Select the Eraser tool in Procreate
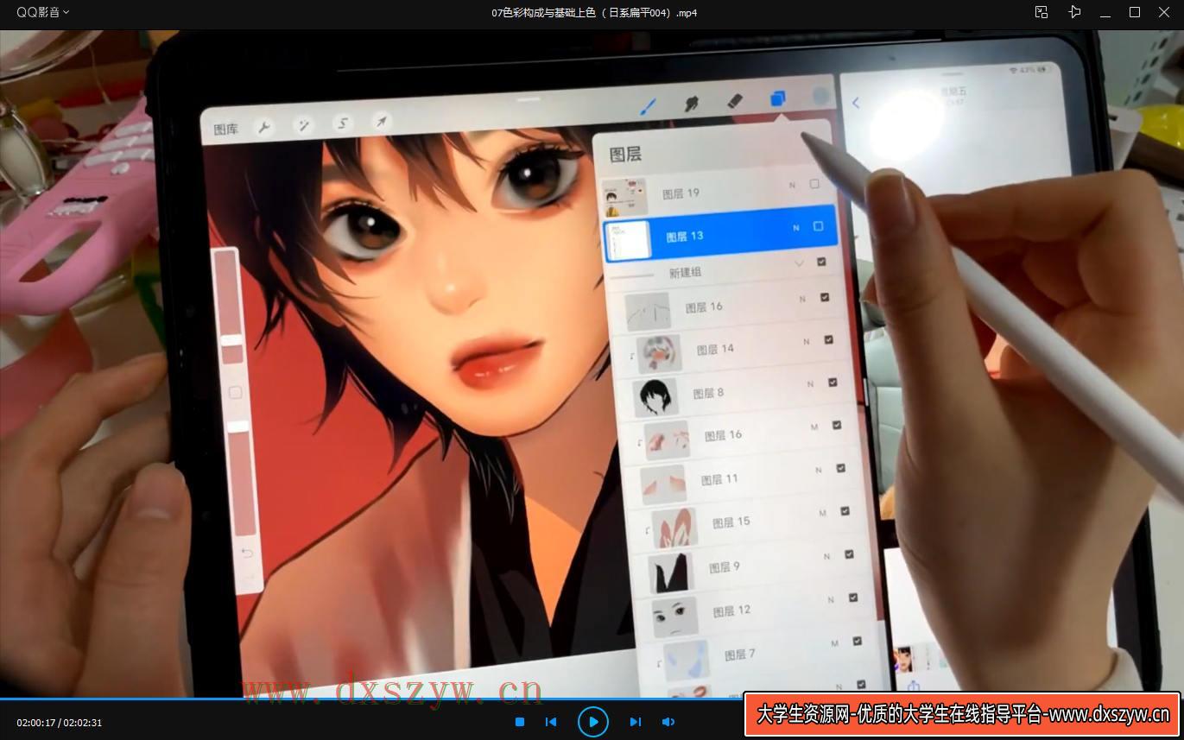 735,101
